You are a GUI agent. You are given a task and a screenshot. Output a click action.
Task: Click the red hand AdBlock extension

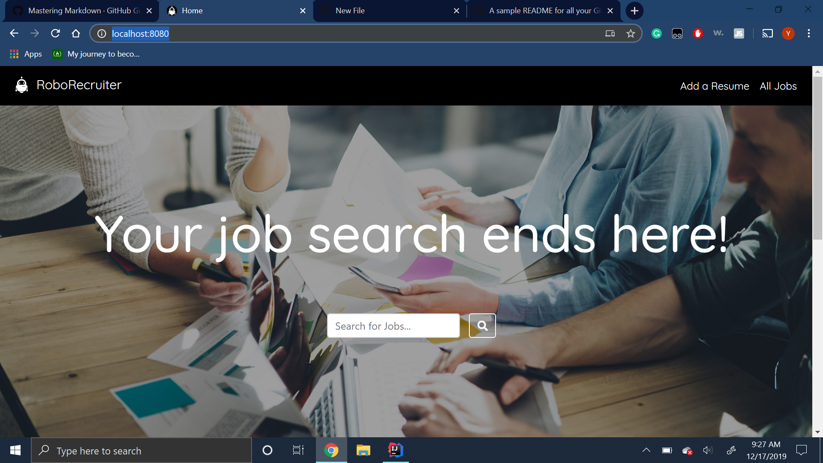tap(697, 33)
